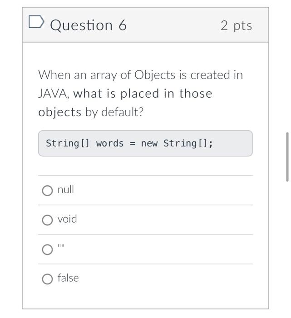Select the "null" radio button
Viewport: 291px width, 318px height.
(x=47, y=190)
